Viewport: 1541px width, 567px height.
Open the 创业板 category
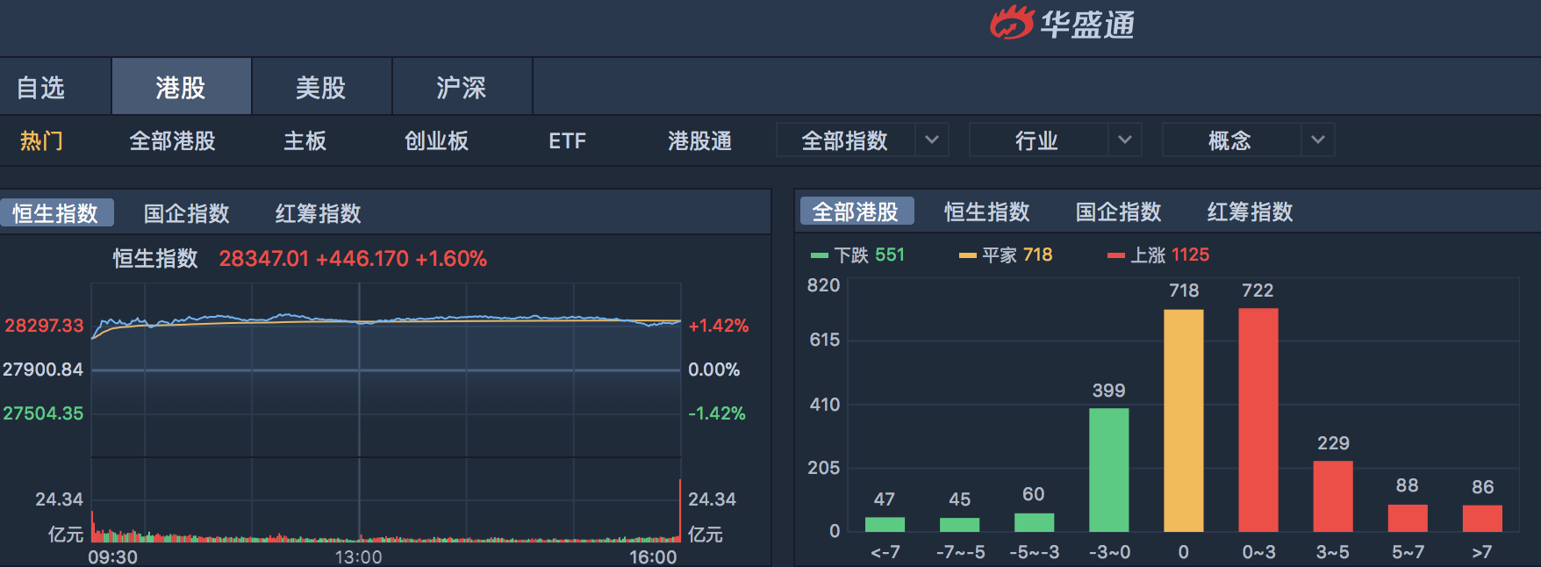click(x=436, y=141)
